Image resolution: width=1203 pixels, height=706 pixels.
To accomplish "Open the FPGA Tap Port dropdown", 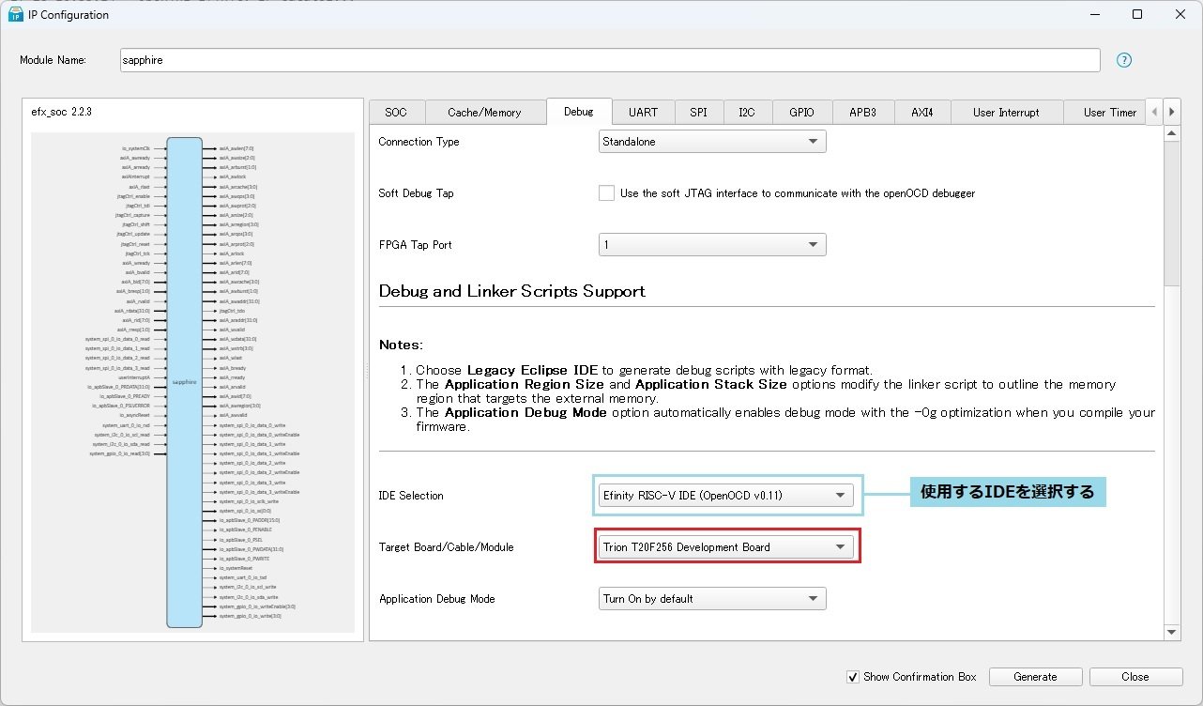I will (x=712, y=245).
